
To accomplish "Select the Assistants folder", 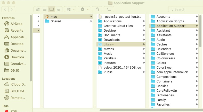I will 174,35.
